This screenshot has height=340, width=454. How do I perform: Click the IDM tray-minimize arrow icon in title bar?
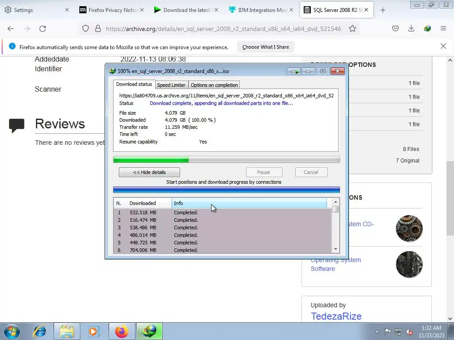point(294,71)
